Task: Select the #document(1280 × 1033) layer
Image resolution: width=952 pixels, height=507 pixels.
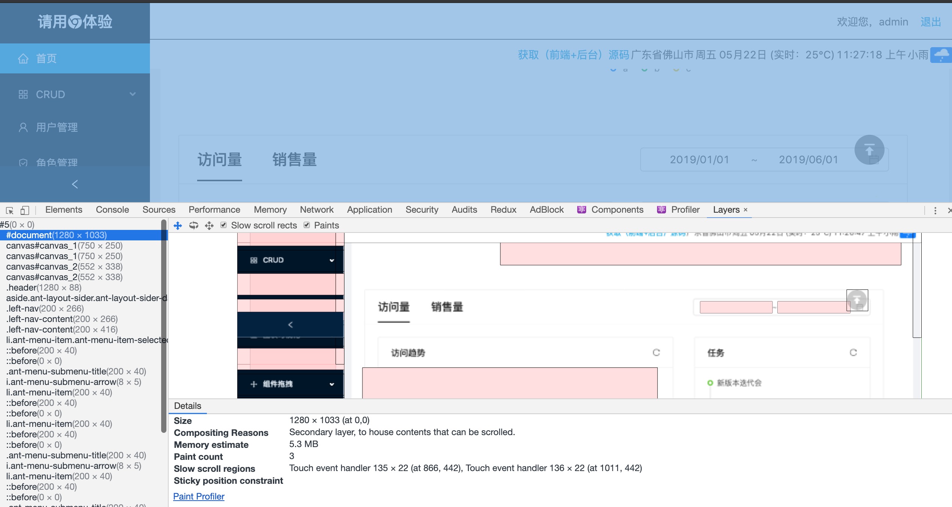Action: (83, 235)
